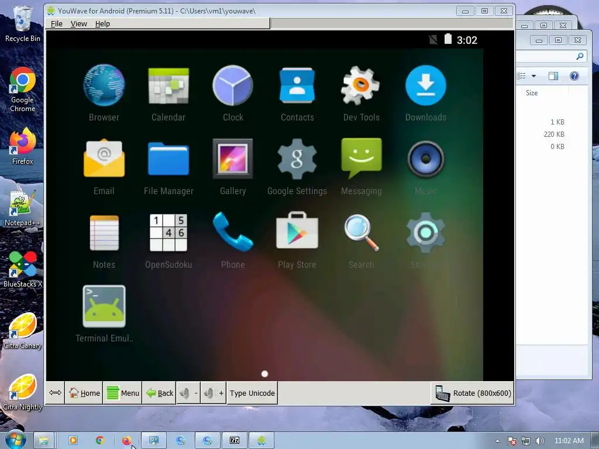Launch the Play Store app
599x449 pixels.
click(297, 230)
